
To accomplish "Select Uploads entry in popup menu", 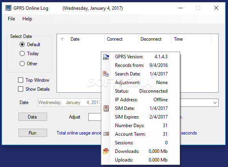I will click(x=140, y=160).
